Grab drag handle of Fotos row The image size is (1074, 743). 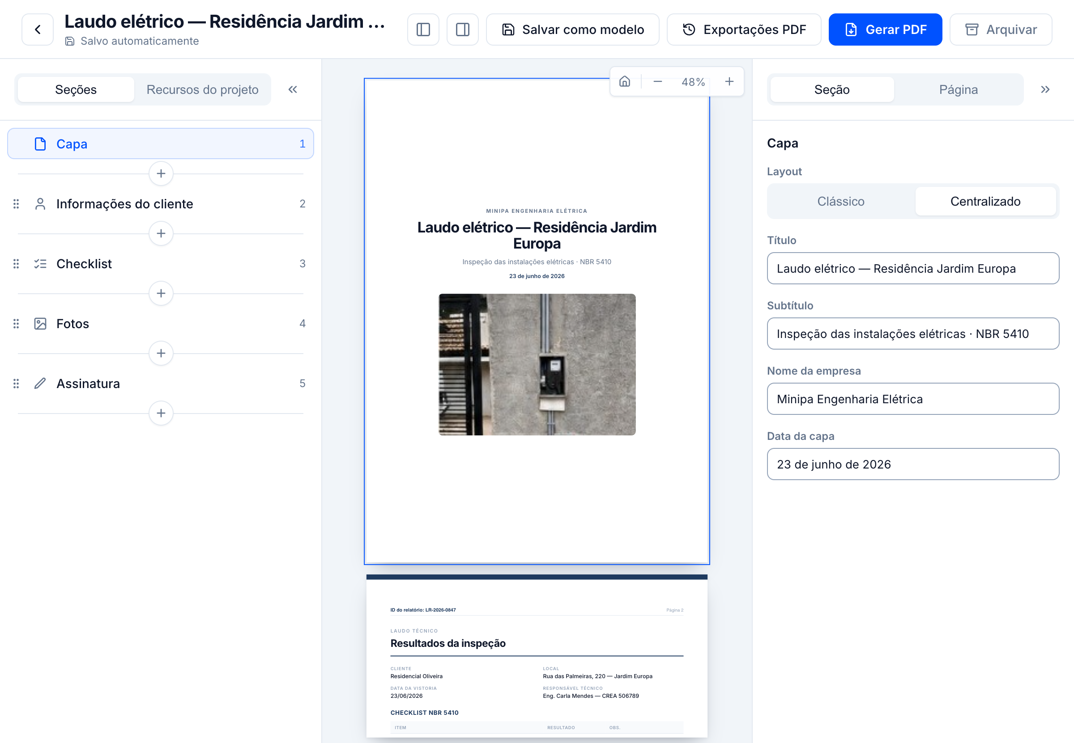point(16,323)
